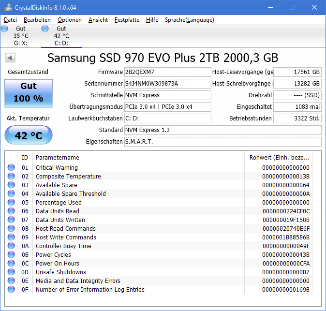Select raw value 0000000224CF0C

(286, 211)
